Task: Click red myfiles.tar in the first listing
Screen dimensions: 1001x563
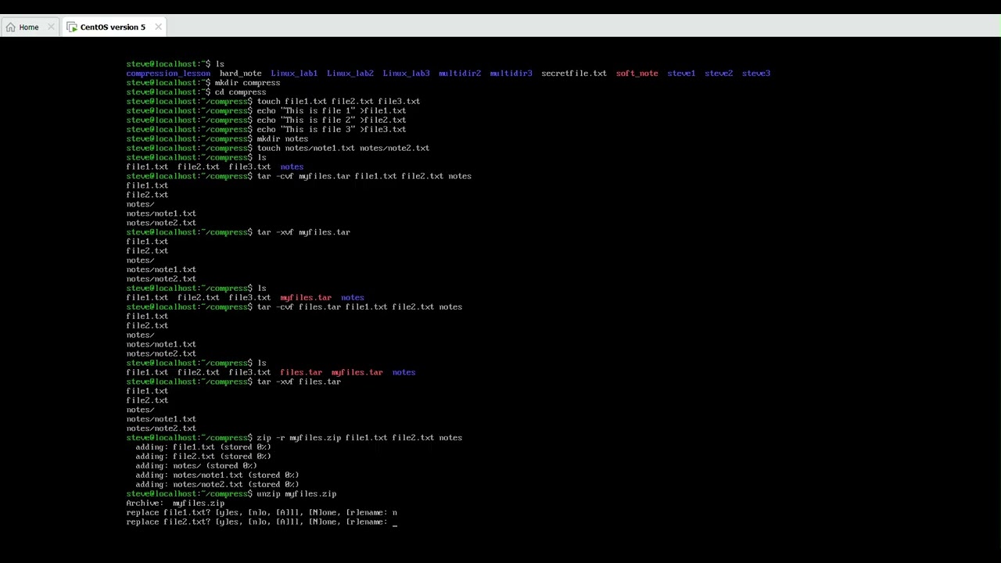Action: 306,298
